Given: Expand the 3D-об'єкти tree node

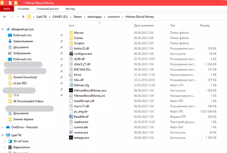Looking at the screenshot, I should 5,141.
